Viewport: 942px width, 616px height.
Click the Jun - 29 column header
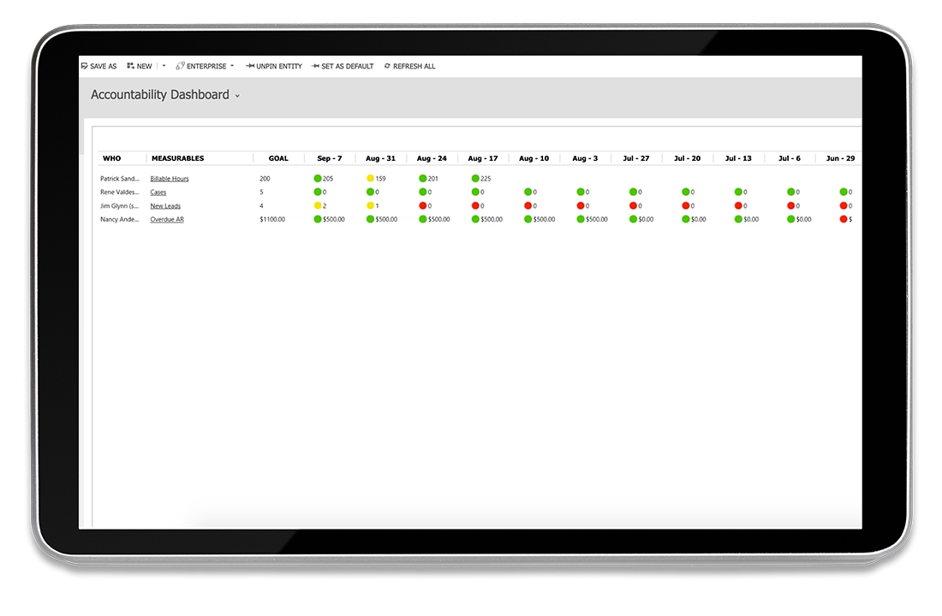pyautogui.click(x=840, y=158)
